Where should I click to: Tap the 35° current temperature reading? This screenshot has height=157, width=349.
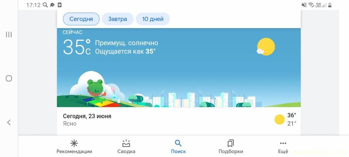pyautogui.click(x=77, y=47)
